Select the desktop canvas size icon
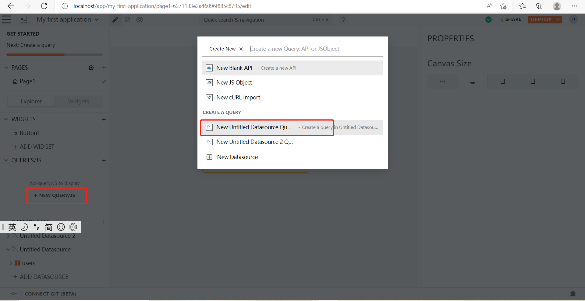This screenshot has height=301, width=585. point(472,81)
